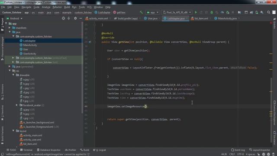Open the Pixel_3a_API_30 device dropdown

click(177, 13)
